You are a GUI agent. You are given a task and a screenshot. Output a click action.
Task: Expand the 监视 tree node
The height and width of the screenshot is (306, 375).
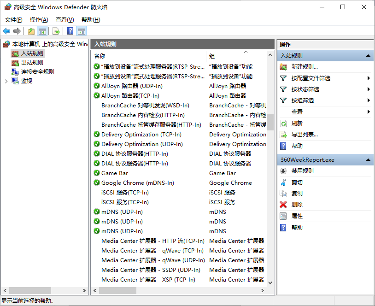pos(6,81)
